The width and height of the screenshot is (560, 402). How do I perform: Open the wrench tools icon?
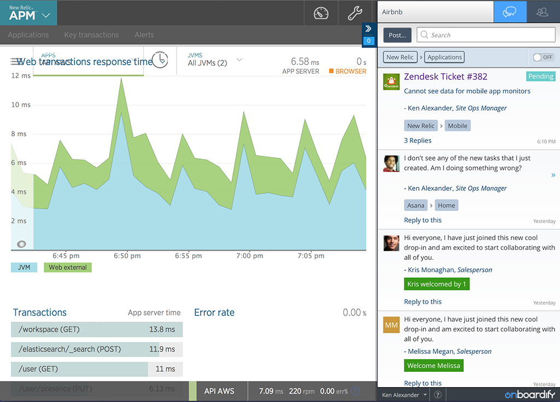click(x=355, y=13)
